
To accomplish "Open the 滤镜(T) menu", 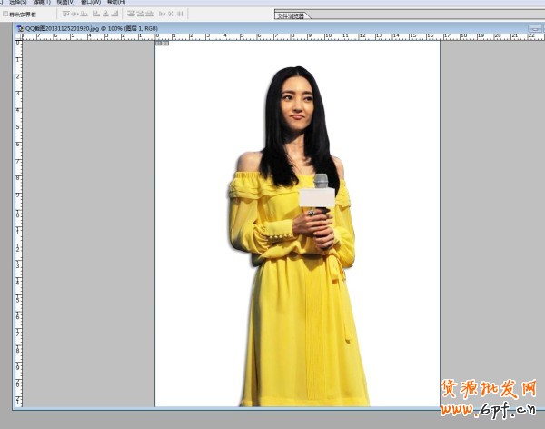I will tap(42, 3).
